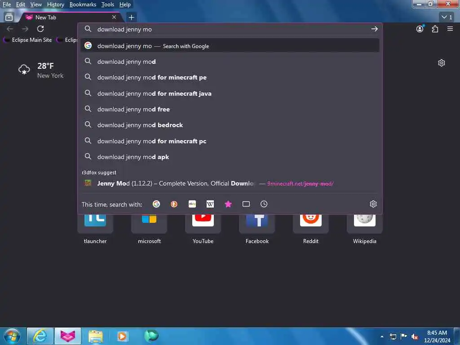
Task: Click the go arrow in the address bar
Action: tap(374, 29)
